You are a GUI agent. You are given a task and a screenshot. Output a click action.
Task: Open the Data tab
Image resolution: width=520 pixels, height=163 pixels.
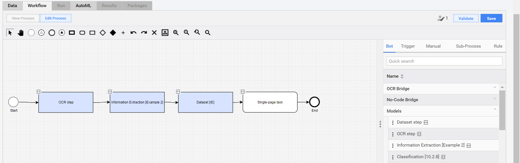(12, 6)
